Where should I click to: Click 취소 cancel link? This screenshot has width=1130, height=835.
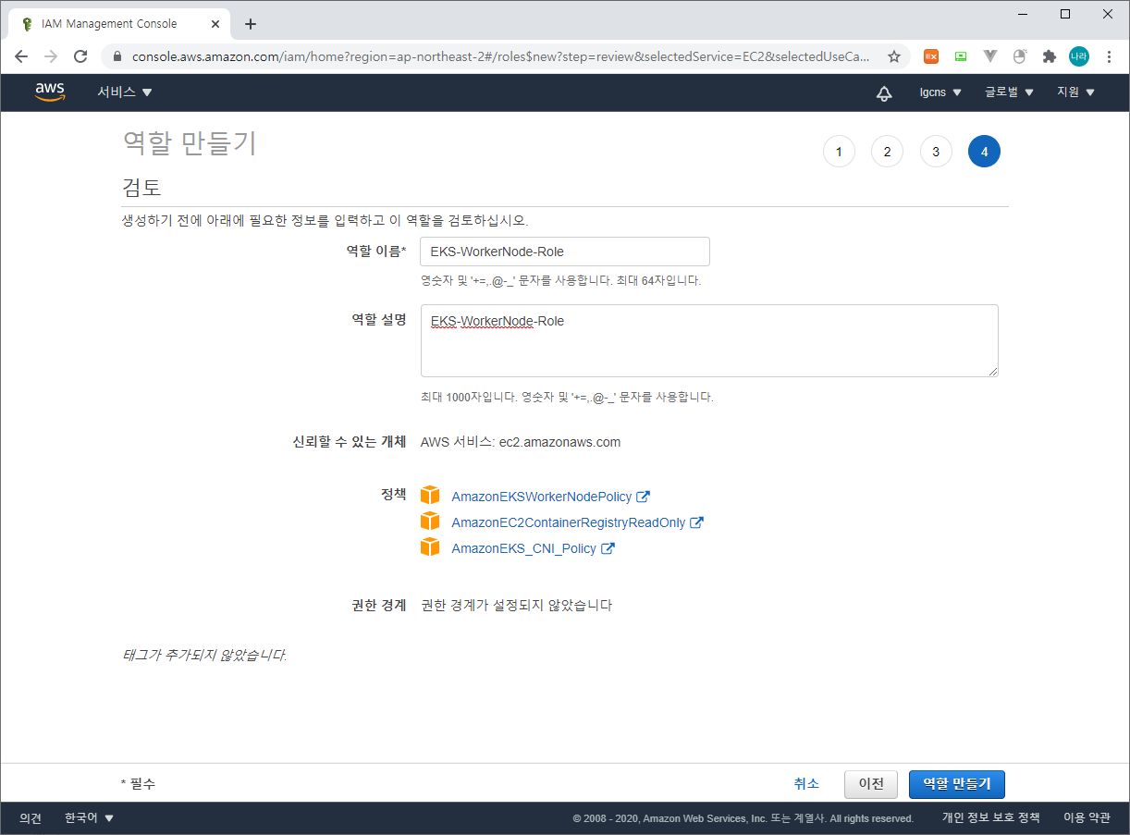[x=806, y=783]
